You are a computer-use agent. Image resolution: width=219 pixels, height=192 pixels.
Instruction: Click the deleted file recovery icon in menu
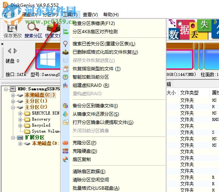coord(65,52)
